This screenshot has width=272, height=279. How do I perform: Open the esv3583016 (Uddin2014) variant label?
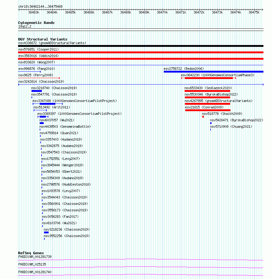pyautogui.click(x=39, y=56)
